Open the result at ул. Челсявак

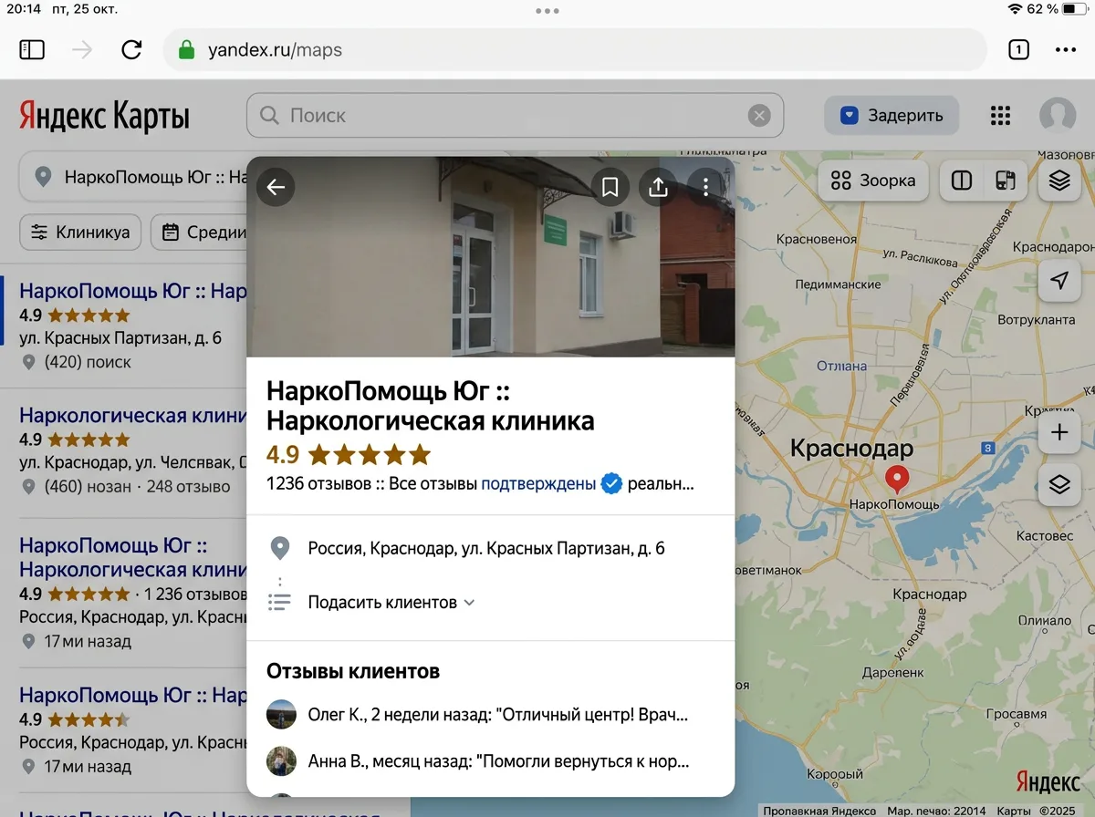pyautogui.click(x=123, y=452)
